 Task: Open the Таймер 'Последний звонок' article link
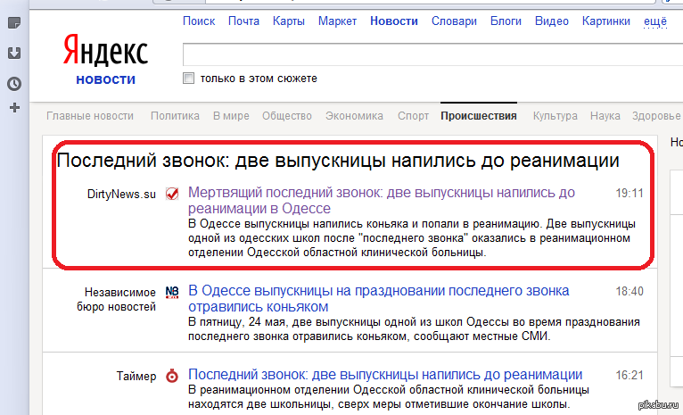[x=385, y=375]
